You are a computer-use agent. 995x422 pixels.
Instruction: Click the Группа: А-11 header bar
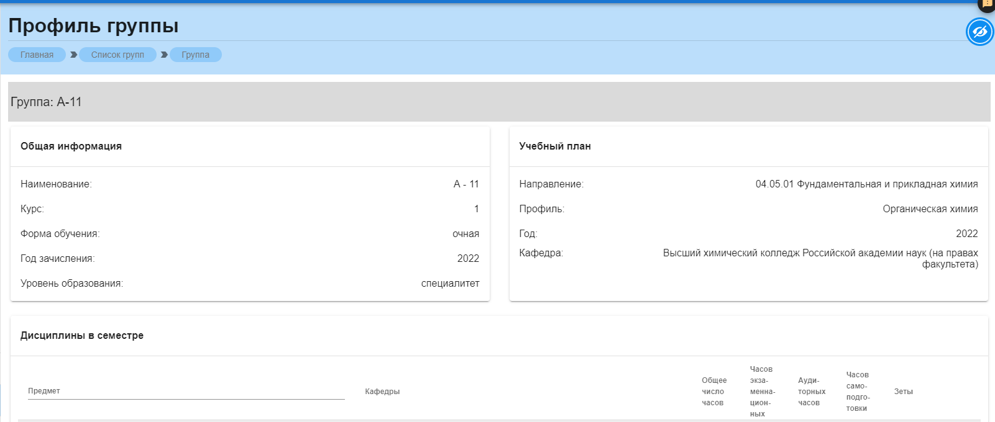tap(46, 102)
